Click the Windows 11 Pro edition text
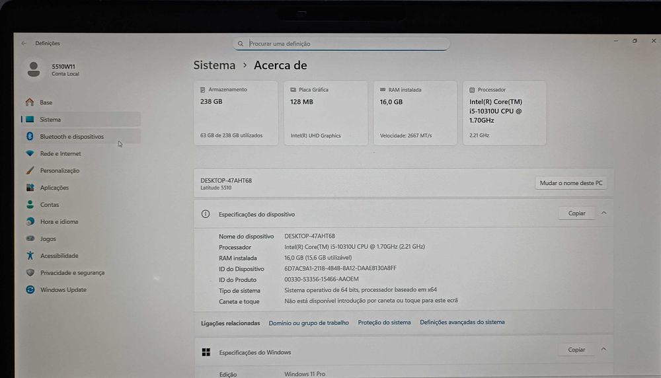The height and width of the screenshot is (378, 661). (304, 374)
